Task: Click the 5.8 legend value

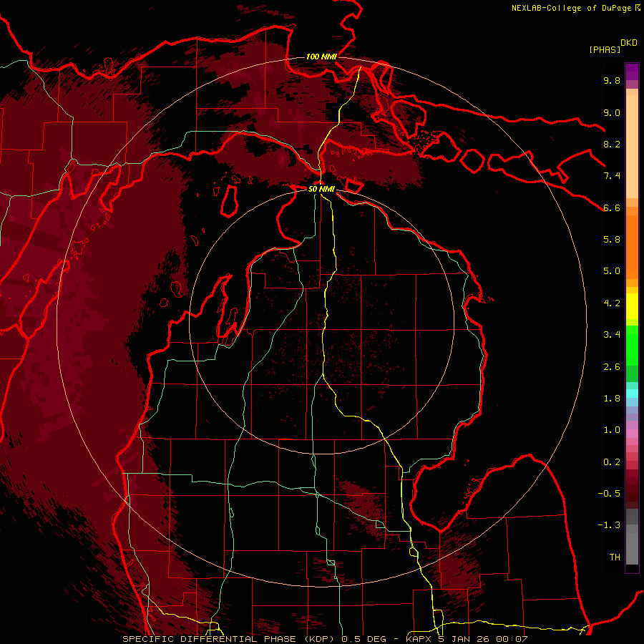Action: click(x=612, y=240)
